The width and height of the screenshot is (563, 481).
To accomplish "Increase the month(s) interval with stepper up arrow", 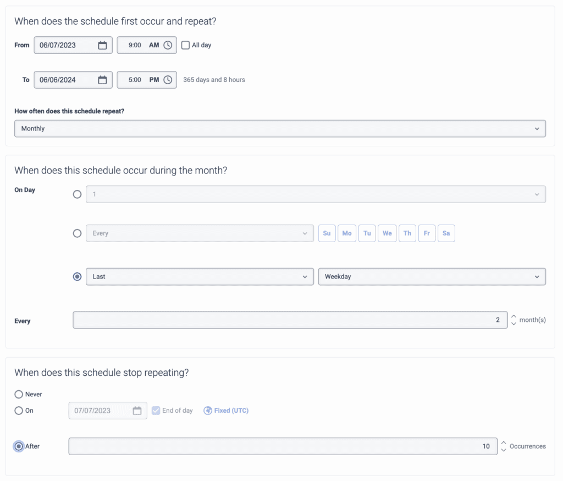I will click(x=514, y=317).
